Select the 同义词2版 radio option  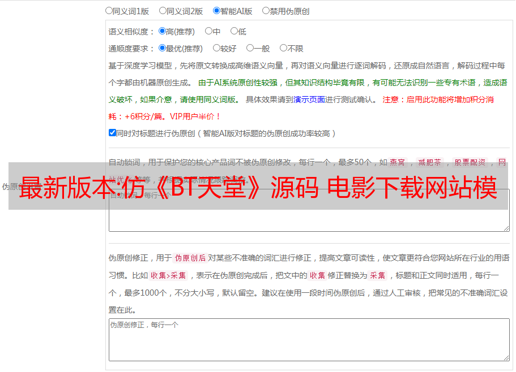click(x=163, y=11)
